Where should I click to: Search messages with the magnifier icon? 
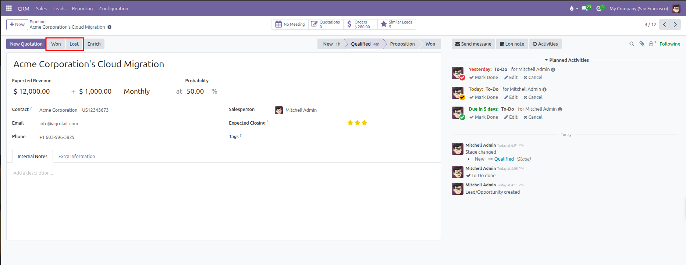tap(632, 44)
